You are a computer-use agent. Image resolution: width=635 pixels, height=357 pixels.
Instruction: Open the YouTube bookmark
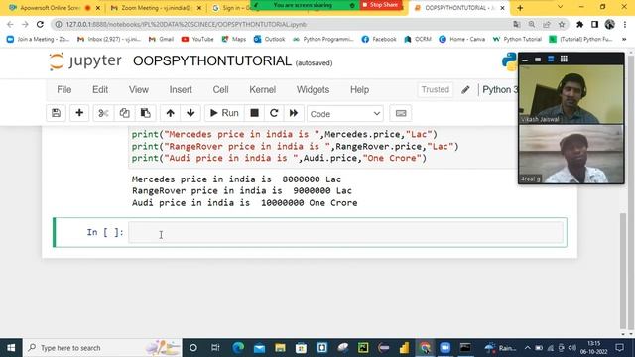tap(197, 40)
